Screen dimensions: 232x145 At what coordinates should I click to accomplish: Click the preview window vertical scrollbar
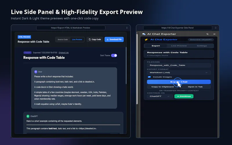point(126,66)
